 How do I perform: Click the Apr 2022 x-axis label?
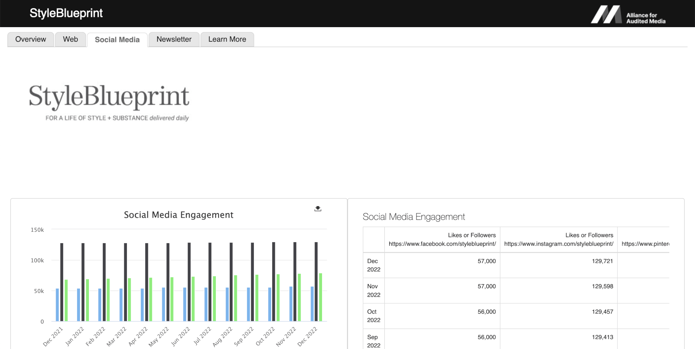point(138,336)
